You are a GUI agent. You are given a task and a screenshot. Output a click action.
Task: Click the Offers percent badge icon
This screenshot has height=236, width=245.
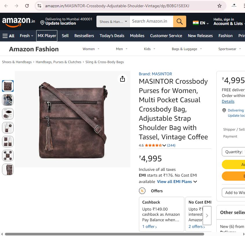142,191
